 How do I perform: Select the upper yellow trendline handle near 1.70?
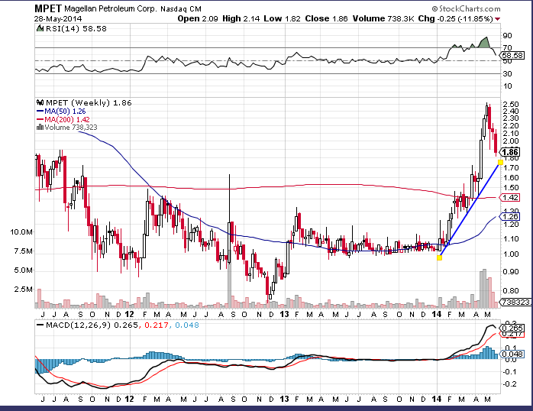500,162
